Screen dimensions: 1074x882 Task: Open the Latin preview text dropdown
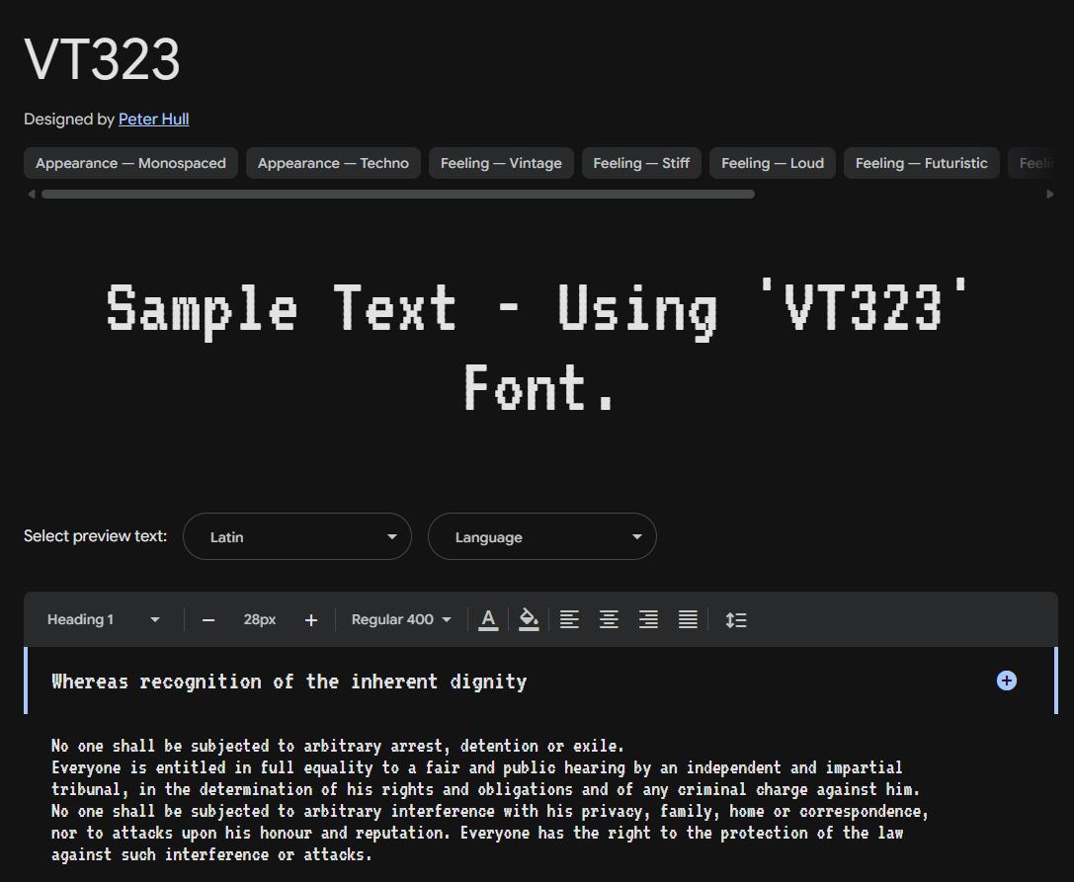point(297,536)
